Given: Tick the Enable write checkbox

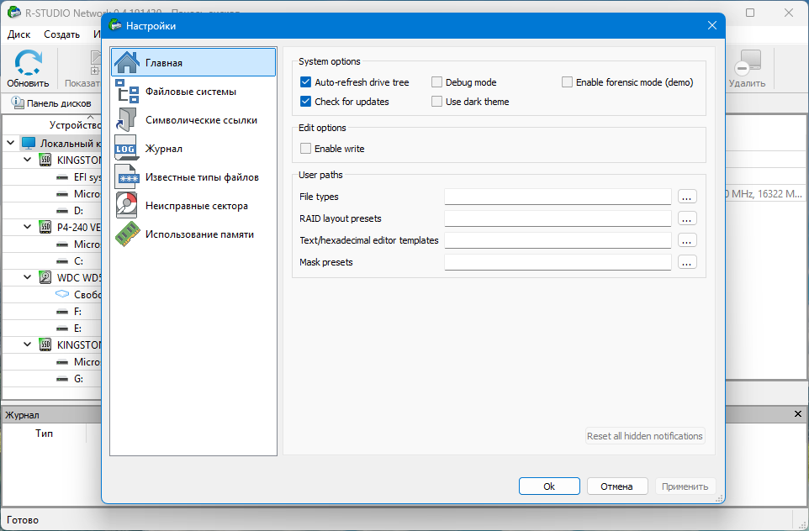Looking at the screenshot, I should pyautogui.click(x=305, y=149).
